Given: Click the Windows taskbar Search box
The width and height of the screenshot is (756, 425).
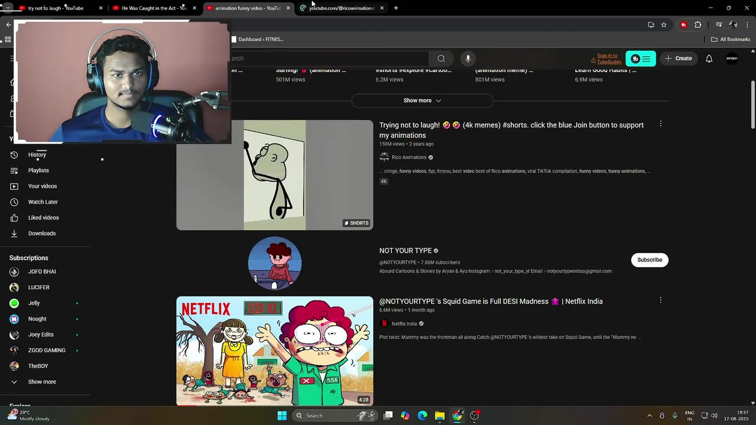Looking at the screenshot, I should (336, 416).
